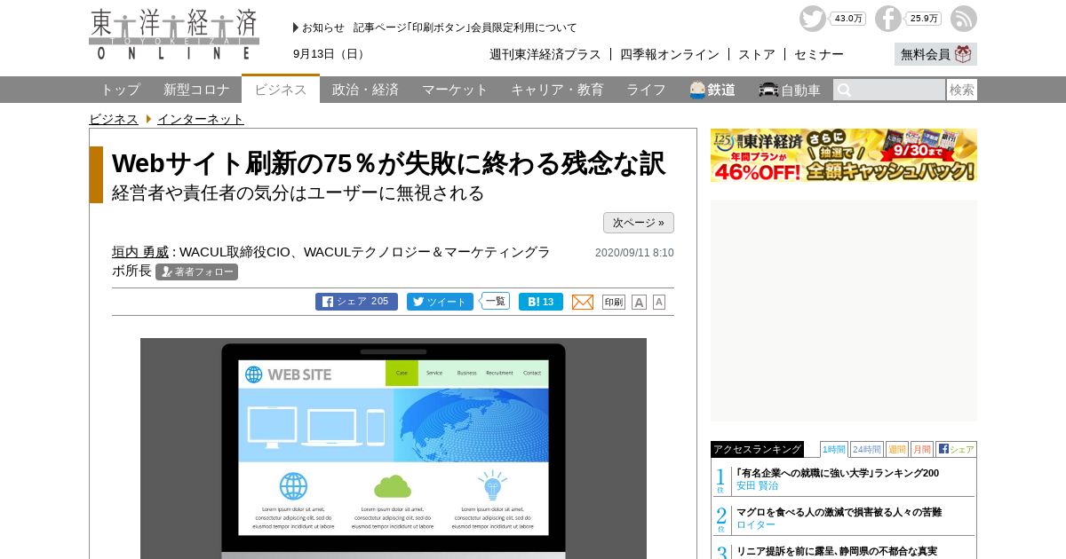Viewport: 1066px width, 559px height.
Task: Click the article title Webサイト刷新の75％が失敗に終わる残念な訳
Action: [388, 163]
